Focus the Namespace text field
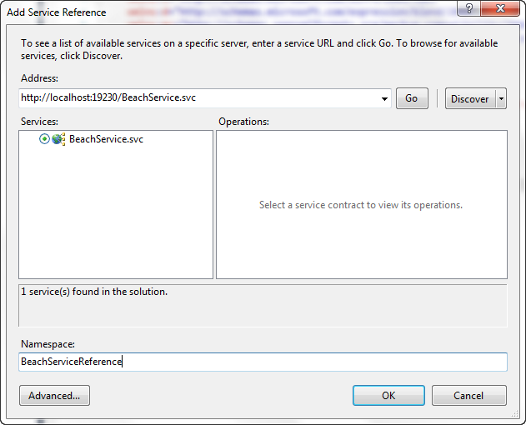The image size is (526, 425). (x=263, y=362)
